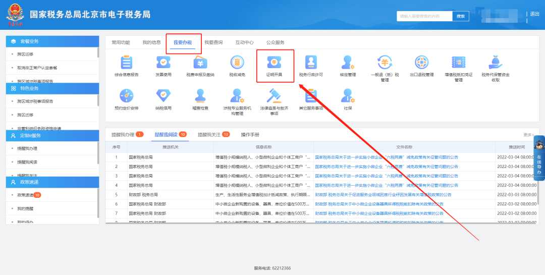Open the 社保 icon

point(348,95)
